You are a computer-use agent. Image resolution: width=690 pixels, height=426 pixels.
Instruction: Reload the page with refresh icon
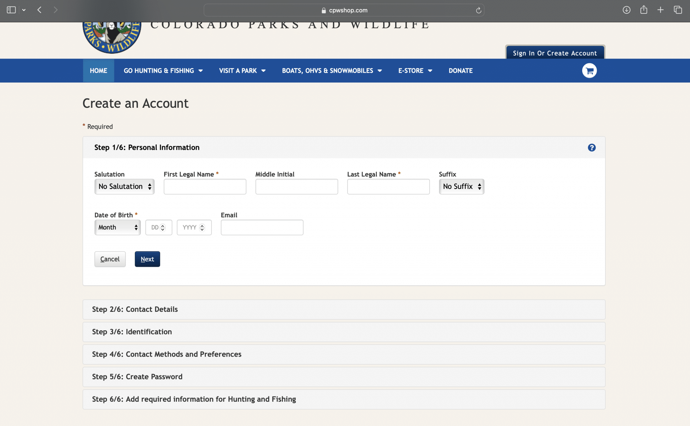coord(478,10)
